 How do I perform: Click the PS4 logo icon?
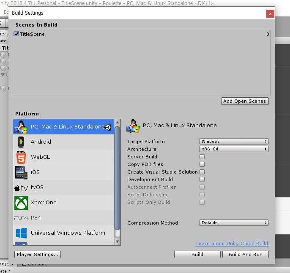pyautogui.click(x=21, y=218)
